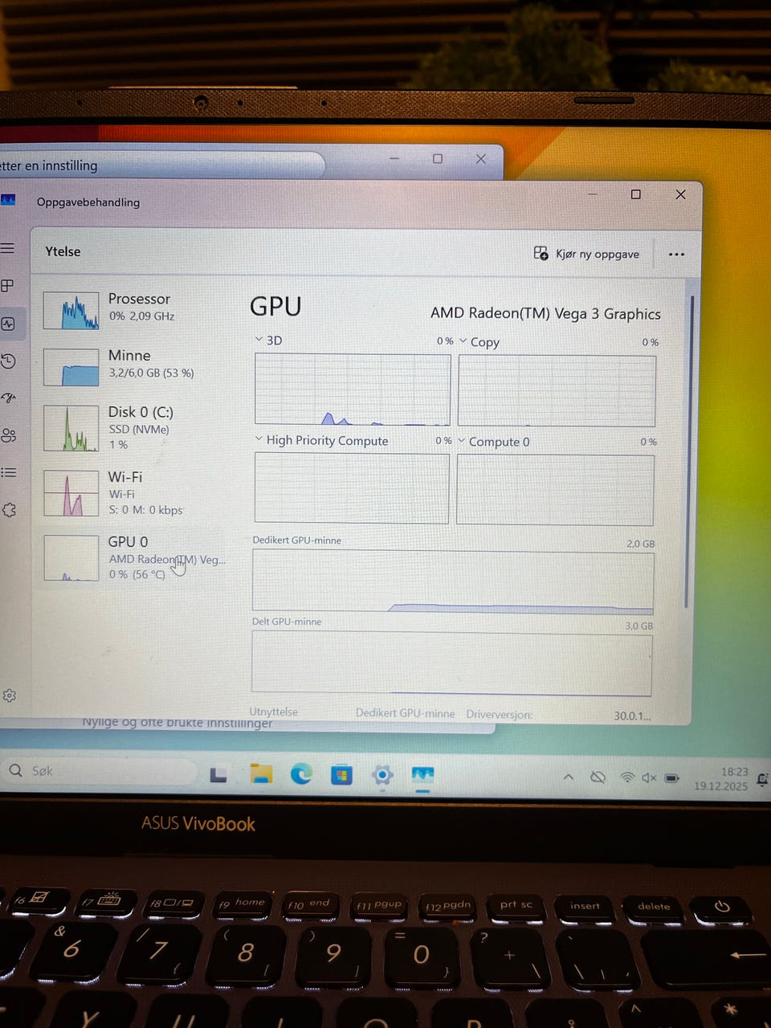
Task: Click the Compute 0 graph
Action: tap(555, 490)
